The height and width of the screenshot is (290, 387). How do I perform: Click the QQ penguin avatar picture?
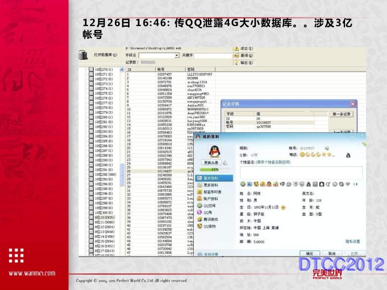(x=215, y=151)
